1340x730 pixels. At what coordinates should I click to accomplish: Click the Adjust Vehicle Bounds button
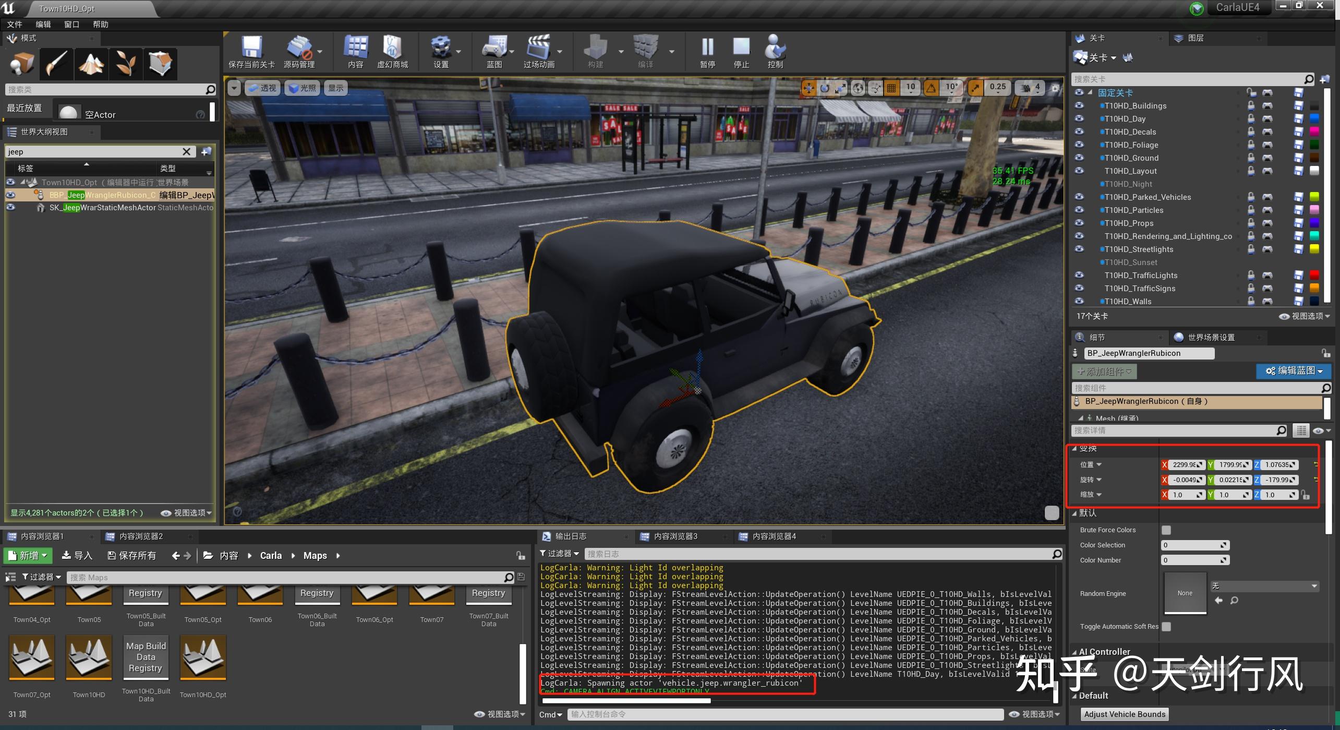pos(1124,714)
